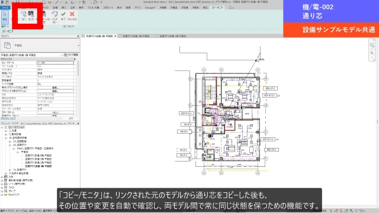Image resolution: width=379 pixels, height=213 pixels.
Task: Close the first open view tab
Action: pyautogui.click(x=115, y=36)
